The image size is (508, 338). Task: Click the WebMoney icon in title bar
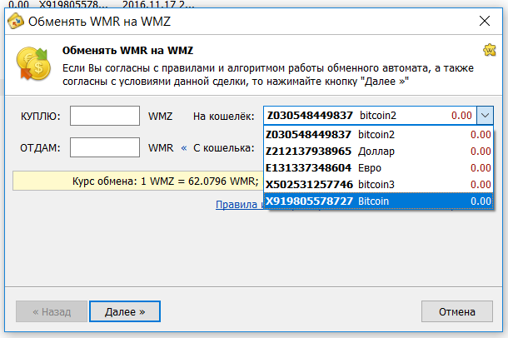[14, 21]
